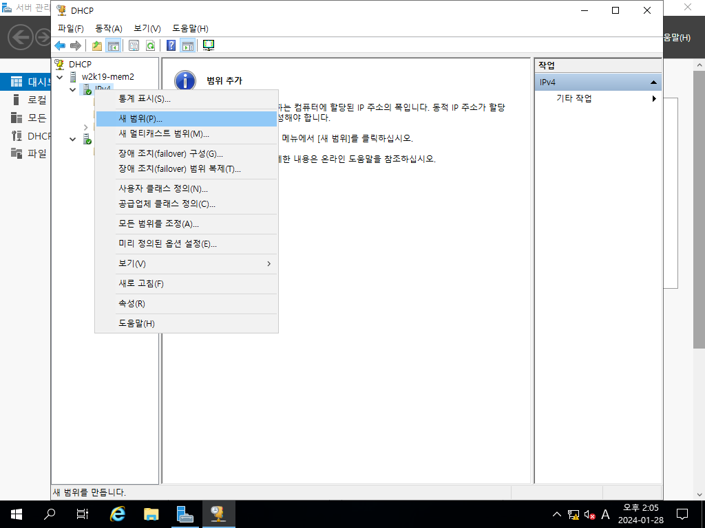This screenshot has height=528, width=705.
Task: Open 로컬 server item in Server Manager sidebar
Action: (25, 100)
